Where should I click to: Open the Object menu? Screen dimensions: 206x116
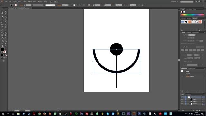[14, 2]
